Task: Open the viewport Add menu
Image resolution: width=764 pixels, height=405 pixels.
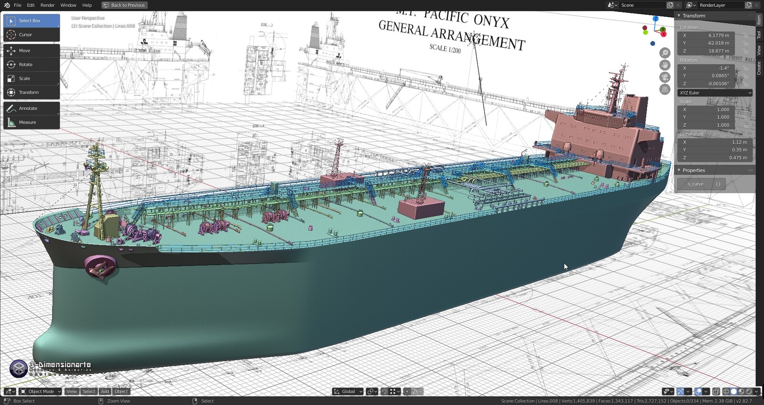Action: click(105, 391)
